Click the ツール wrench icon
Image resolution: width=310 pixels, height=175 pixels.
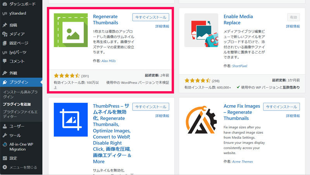[x=5, y=135]
